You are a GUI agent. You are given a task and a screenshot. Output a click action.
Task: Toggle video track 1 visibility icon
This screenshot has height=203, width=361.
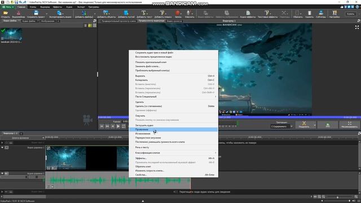[x=6, y=148]
